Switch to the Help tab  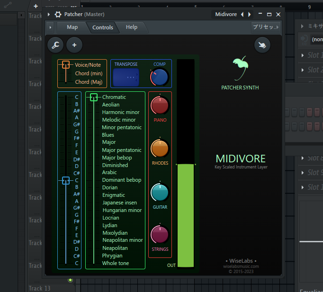(x=132, y=27)
